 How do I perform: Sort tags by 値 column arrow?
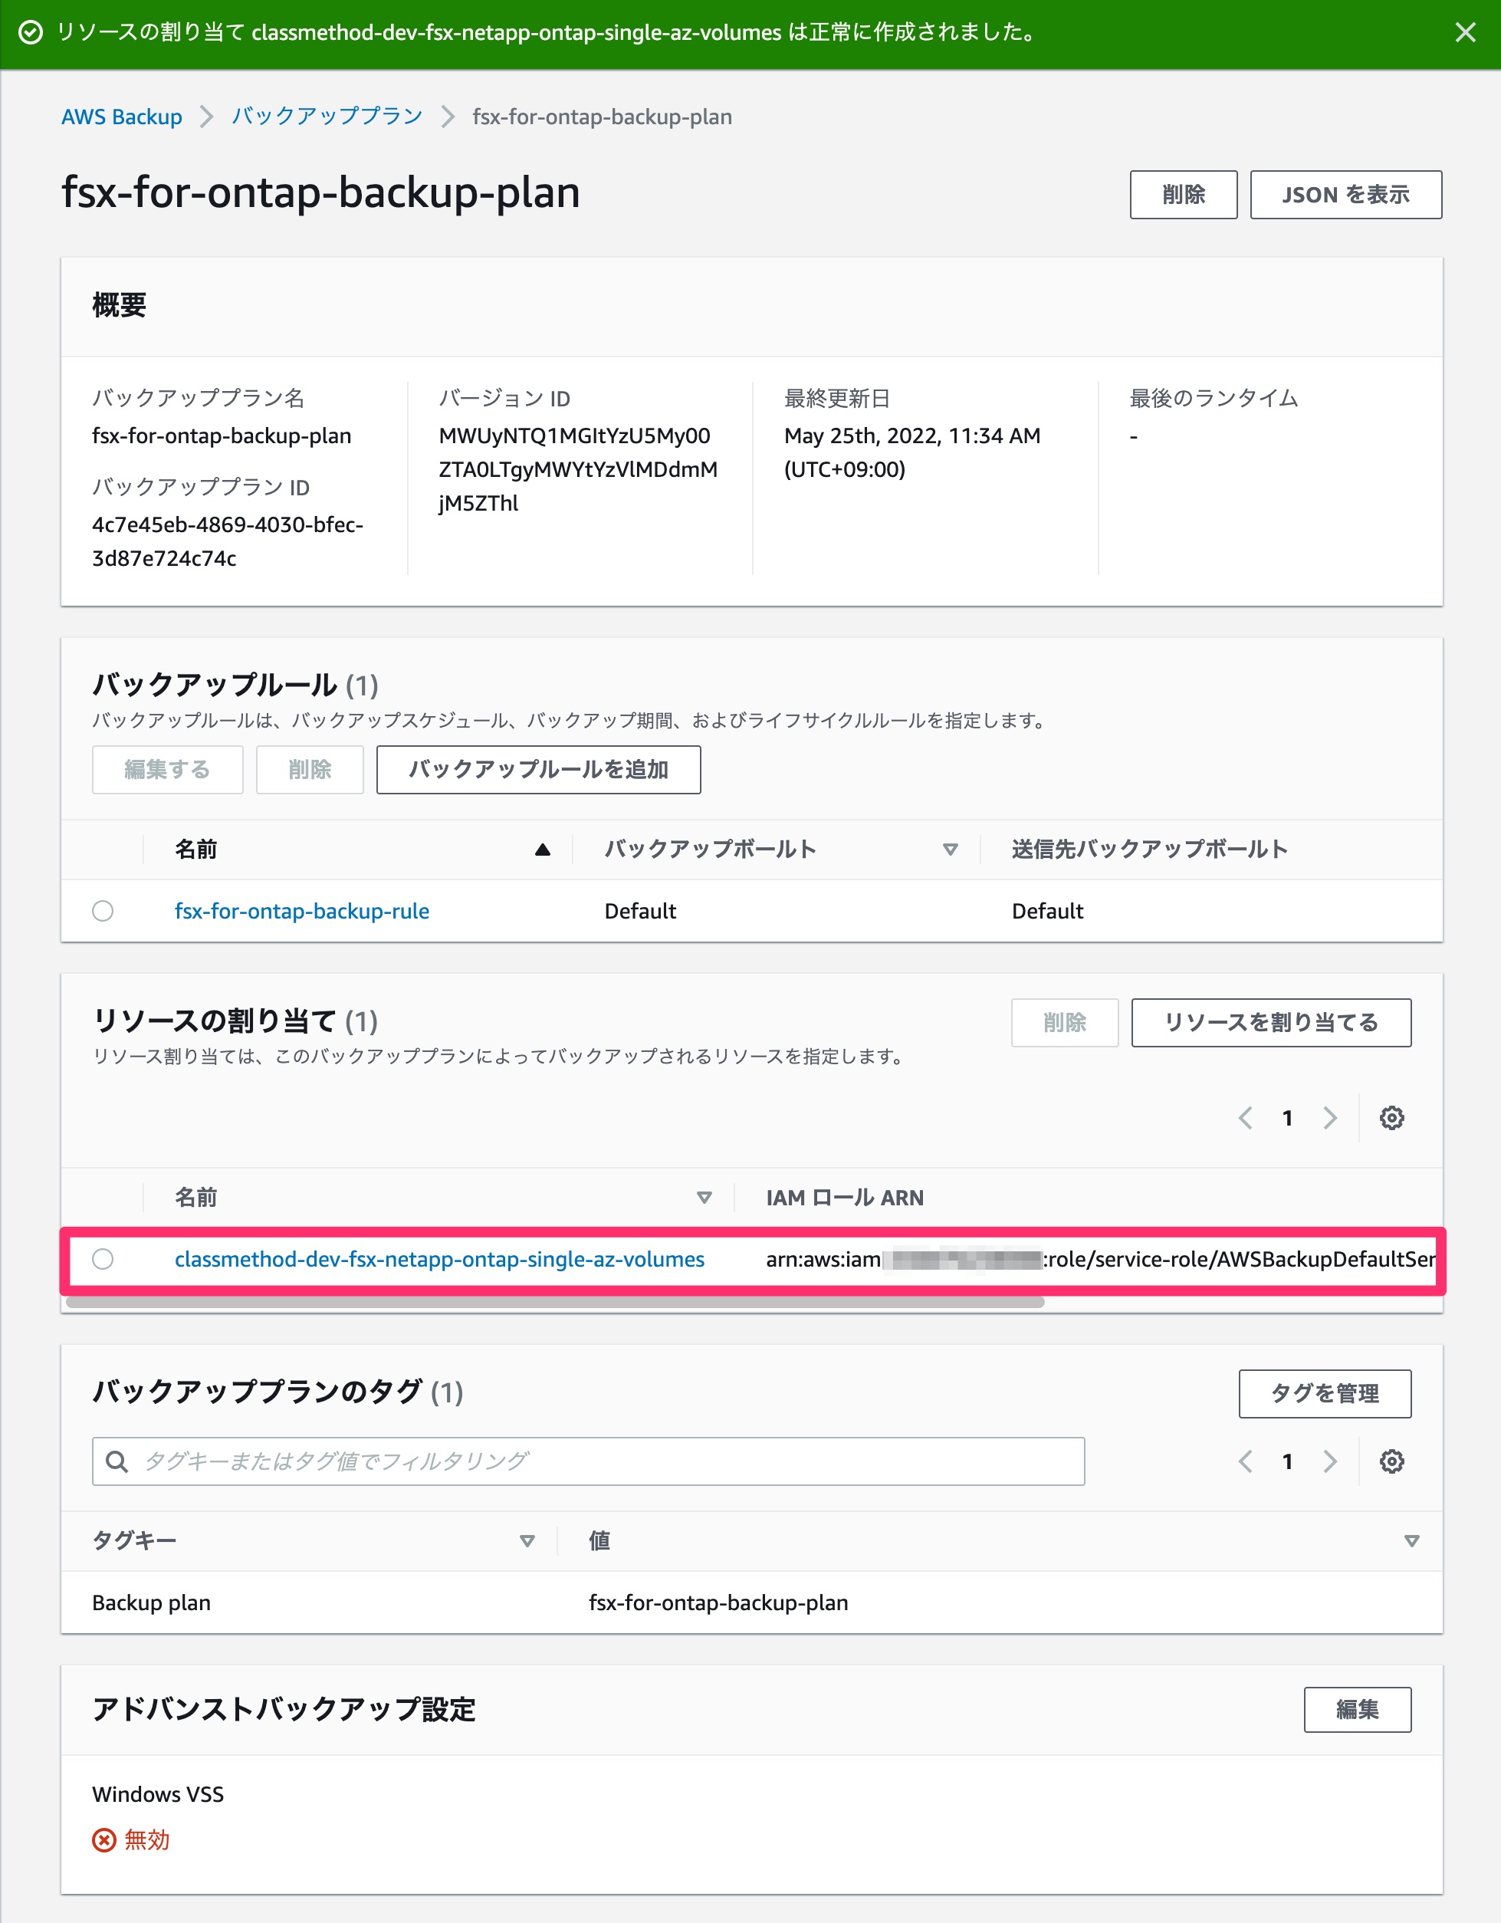point(1411,1541)
